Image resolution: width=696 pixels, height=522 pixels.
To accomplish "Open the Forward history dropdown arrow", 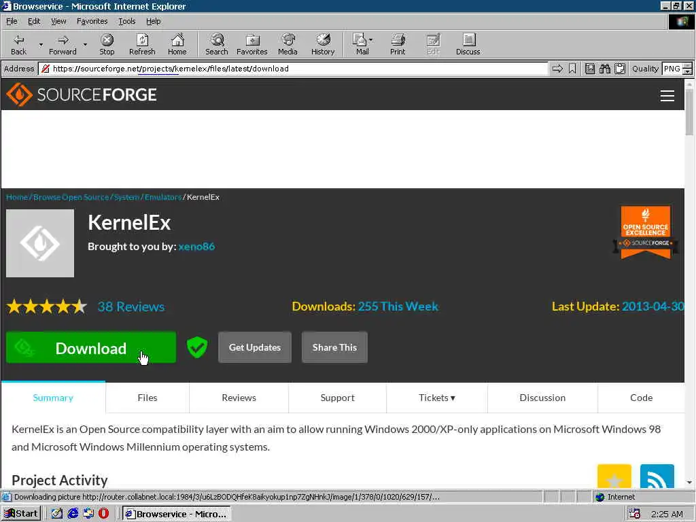I will point(85,44).
